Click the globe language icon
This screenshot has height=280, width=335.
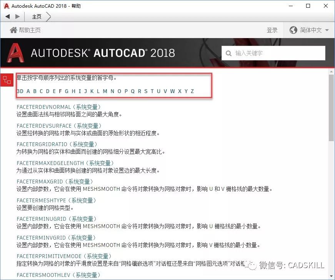click(x=293, y=30)
